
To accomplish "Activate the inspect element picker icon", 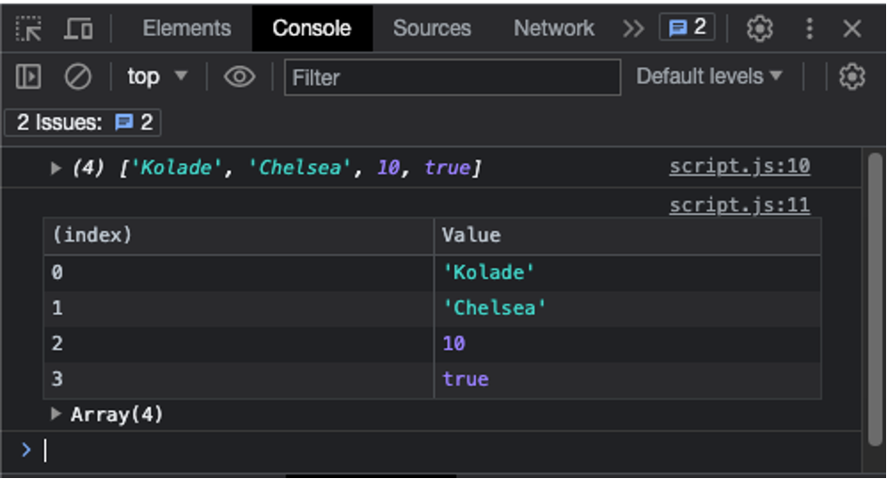I will [x=29, y=29].
